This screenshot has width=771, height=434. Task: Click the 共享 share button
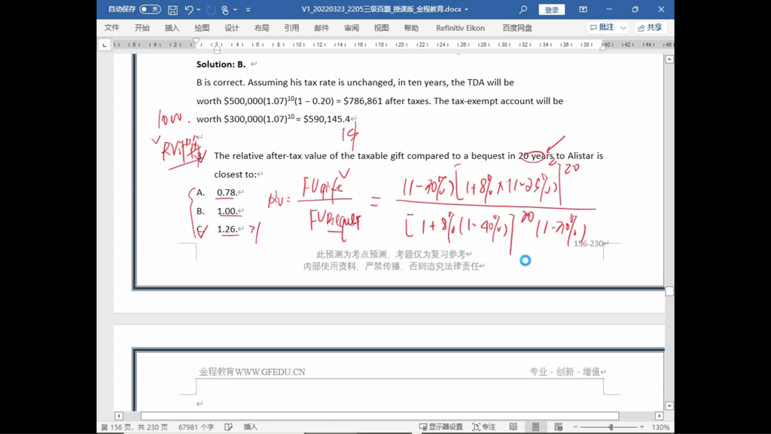[x=650, y=28]
